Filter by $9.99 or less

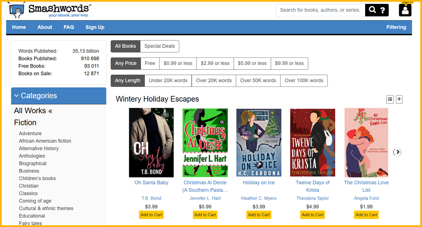pyautogui.click(x=289, y=63)
